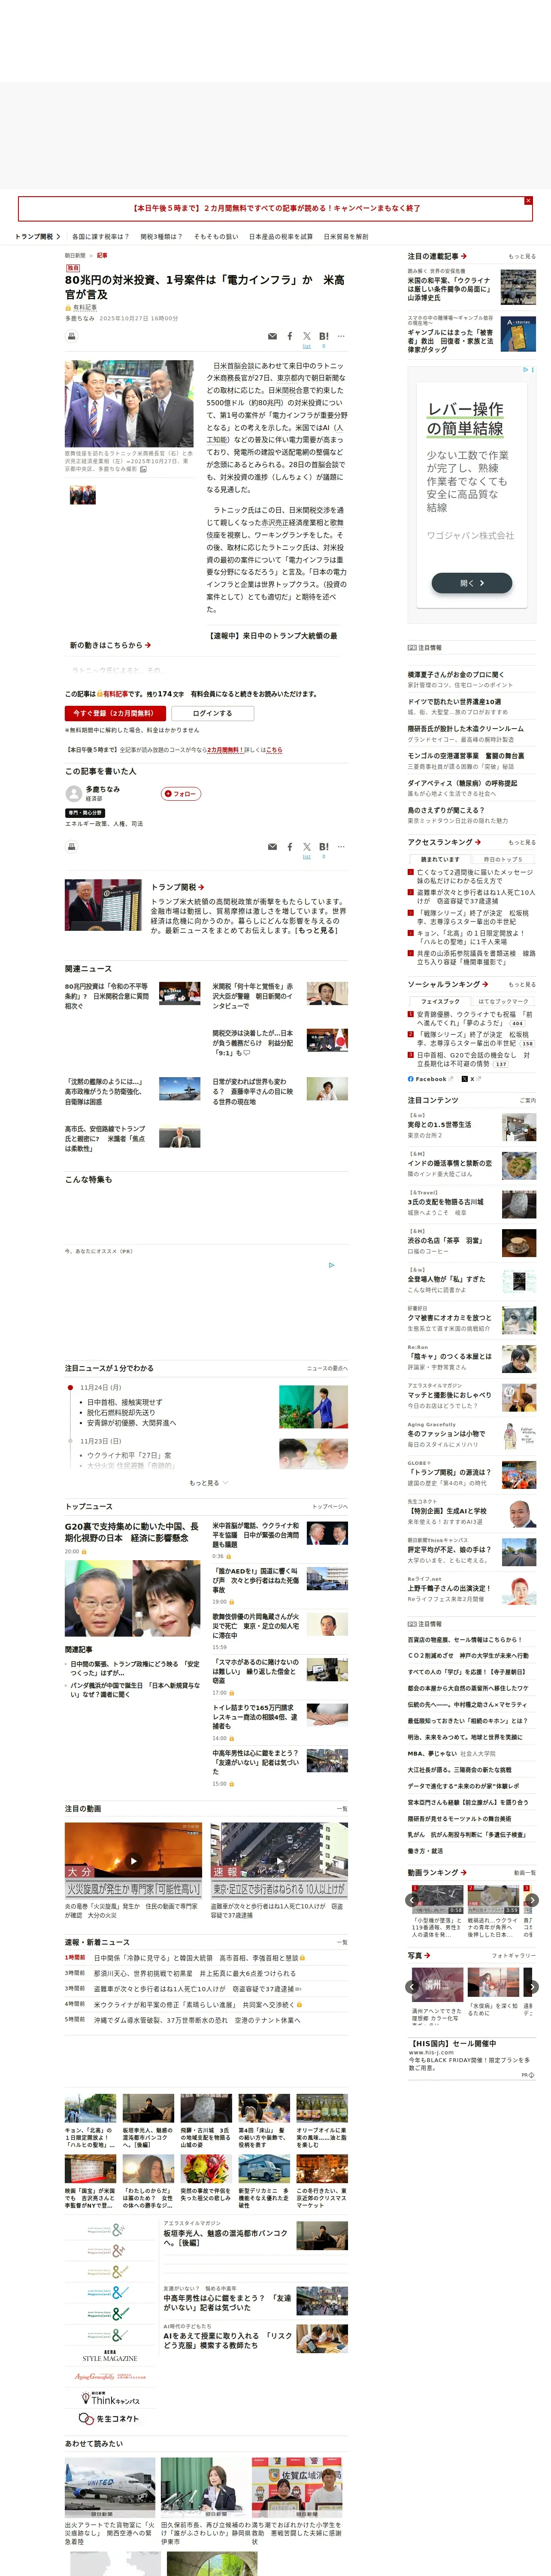This screenshot has width=551, height=2576.
Task: Click next arrow in 写真 carousel
Action: (532, 1987)
